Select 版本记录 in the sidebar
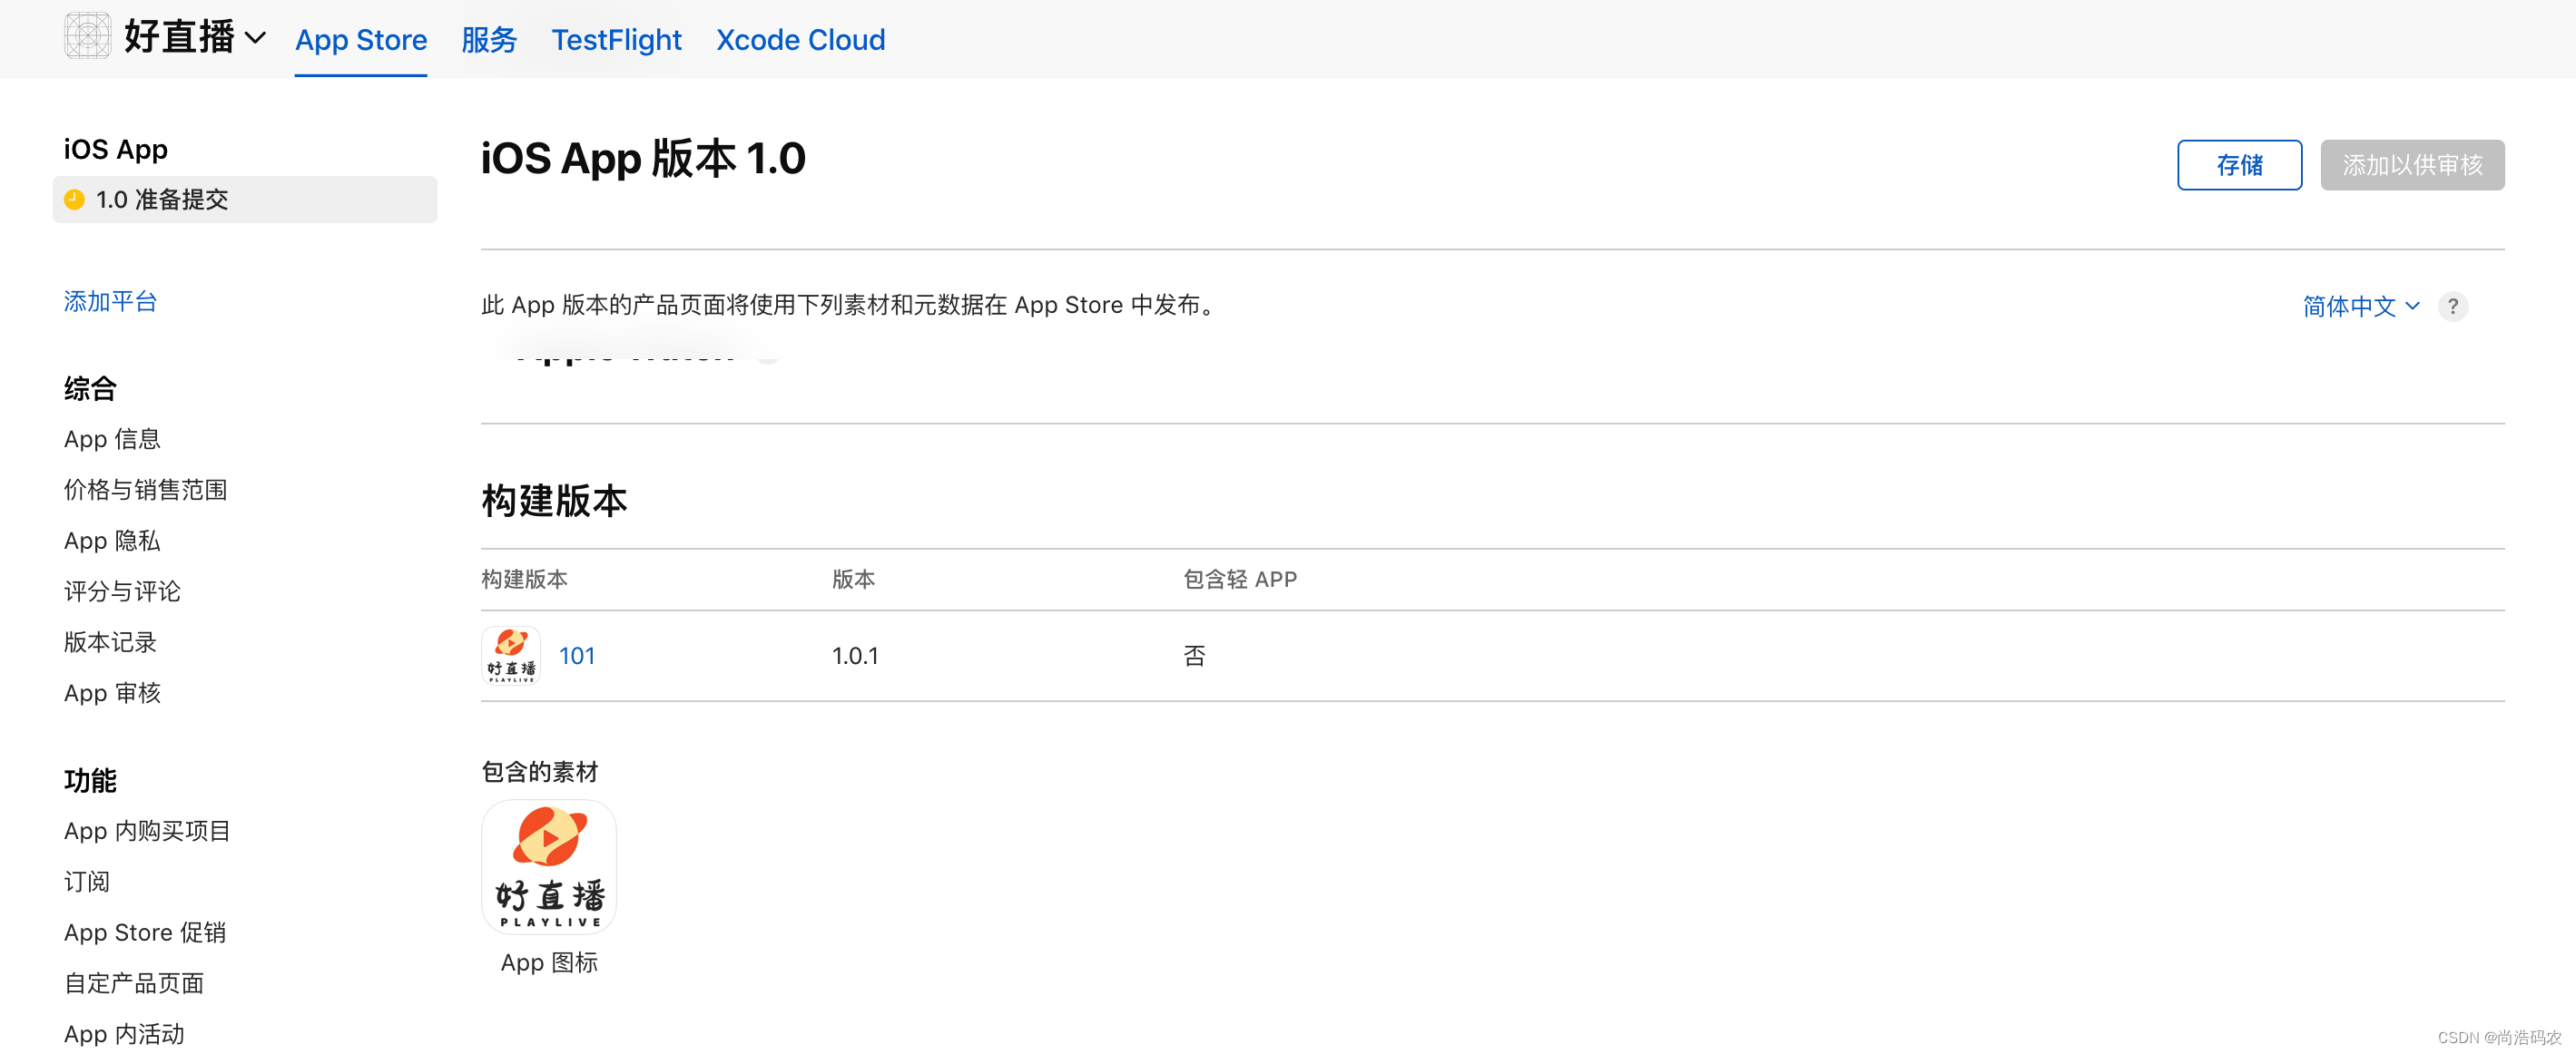 [x=109, y=641]
